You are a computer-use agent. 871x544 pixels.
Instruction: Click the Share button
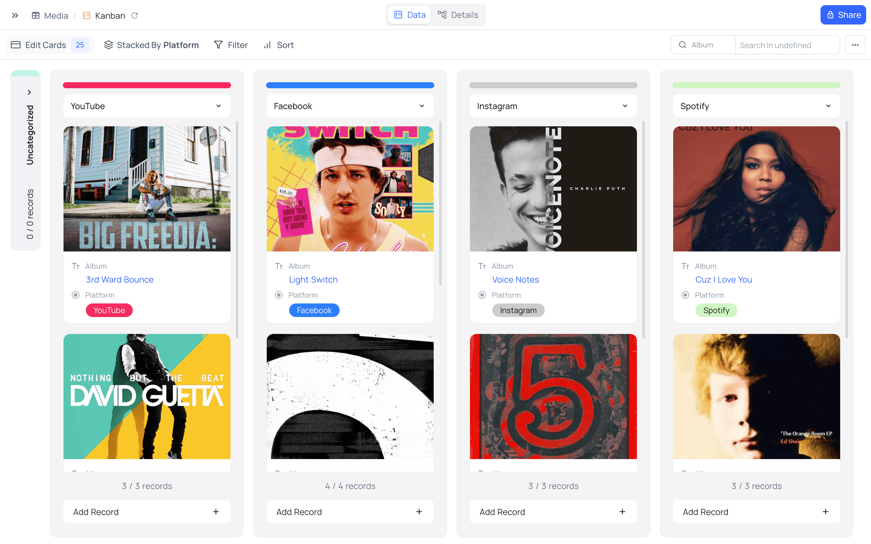[843, 15]
